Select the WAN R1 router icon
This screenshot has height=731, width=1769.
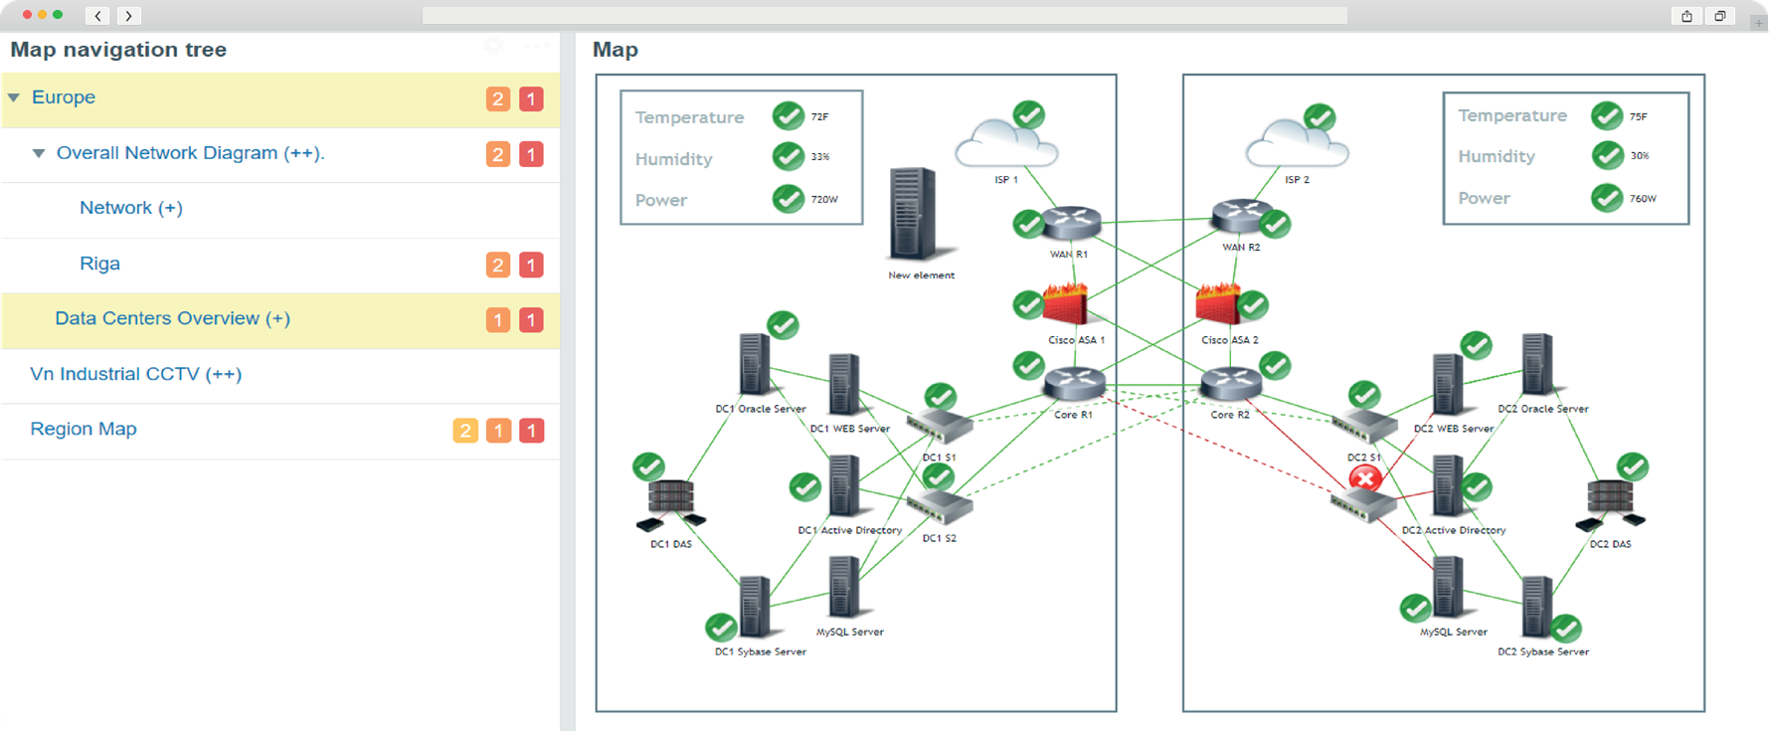pyautogui.click(x=1070, y=224)
